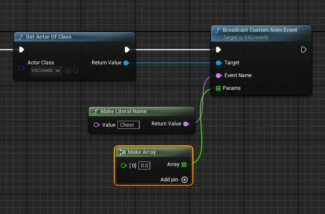Screen dimensions: 325x214
Task: Click the magnifier browse icon beside VACrowds
Action: pyautogui.click(x=76, y=71)
